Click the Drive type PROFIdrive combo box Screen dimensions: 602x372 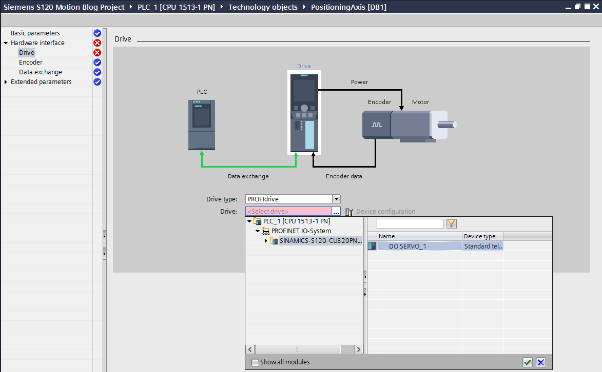pos(293,199)
